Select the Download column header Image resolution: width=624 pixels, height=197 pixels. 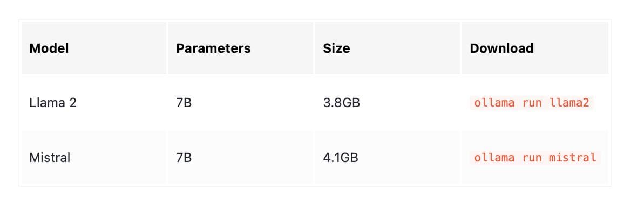pyautogui.click(x=501, y=48)
